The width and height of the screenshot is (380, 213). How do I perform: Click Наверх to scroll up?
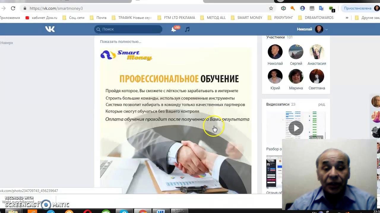[7, 43]
